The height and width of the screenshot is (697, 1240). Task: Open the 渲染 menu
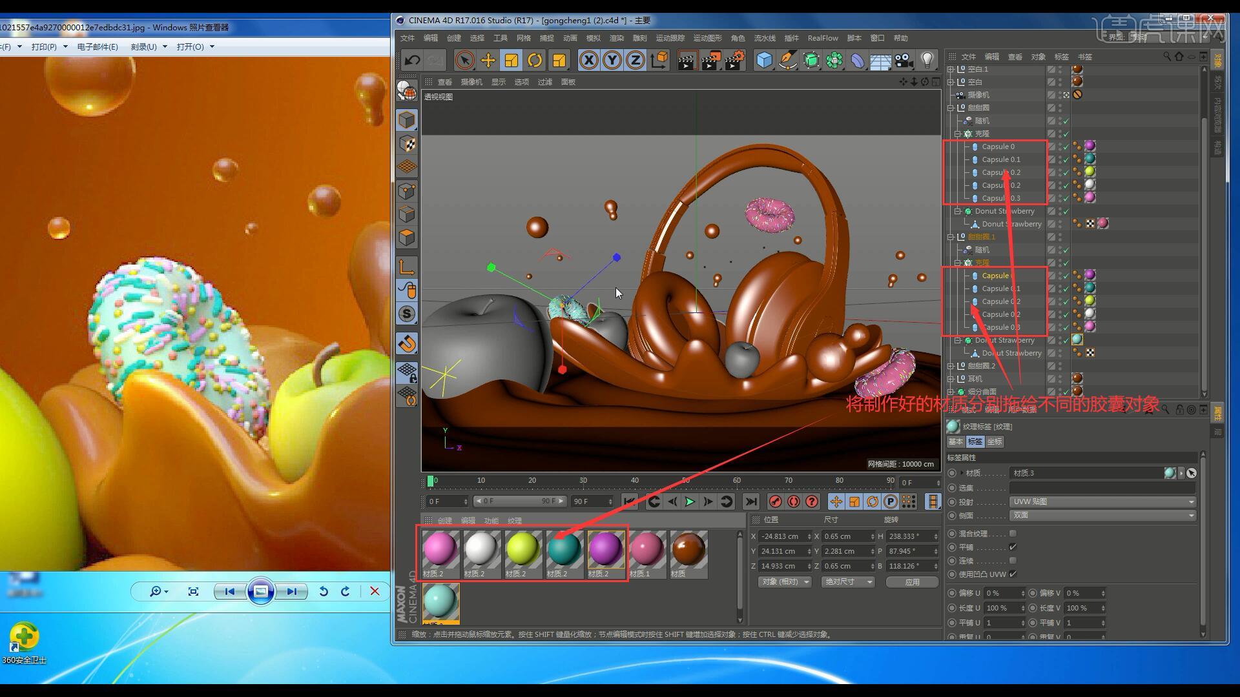coord(617,38)
